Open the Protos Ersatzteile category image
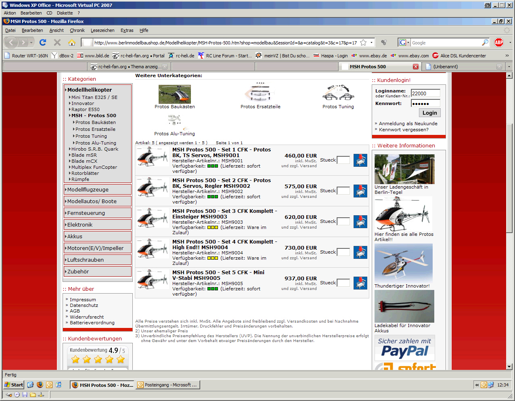515x401 pixels. point(260,92)
